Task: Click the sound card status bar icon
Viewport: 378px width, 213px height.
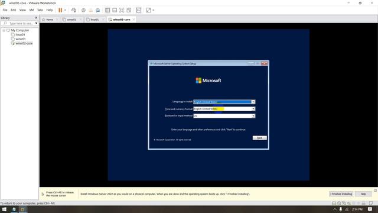Action: 349,203
